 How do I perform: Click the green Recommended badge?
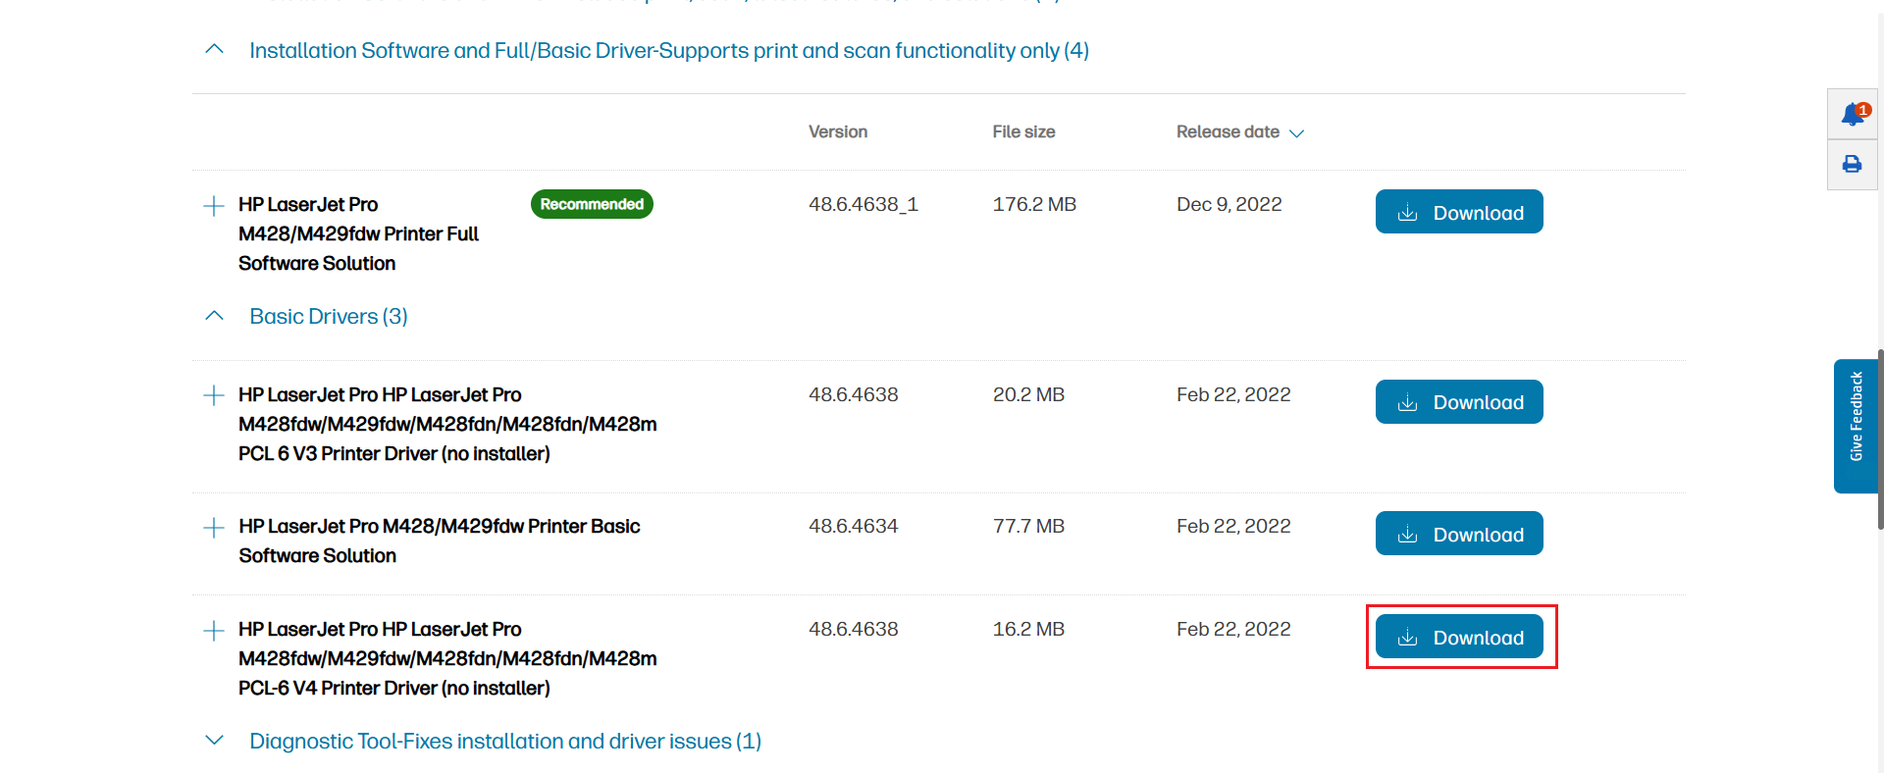pyautogui.click(x=592, y=204)
